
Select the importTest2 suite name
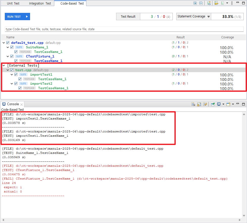41,83
